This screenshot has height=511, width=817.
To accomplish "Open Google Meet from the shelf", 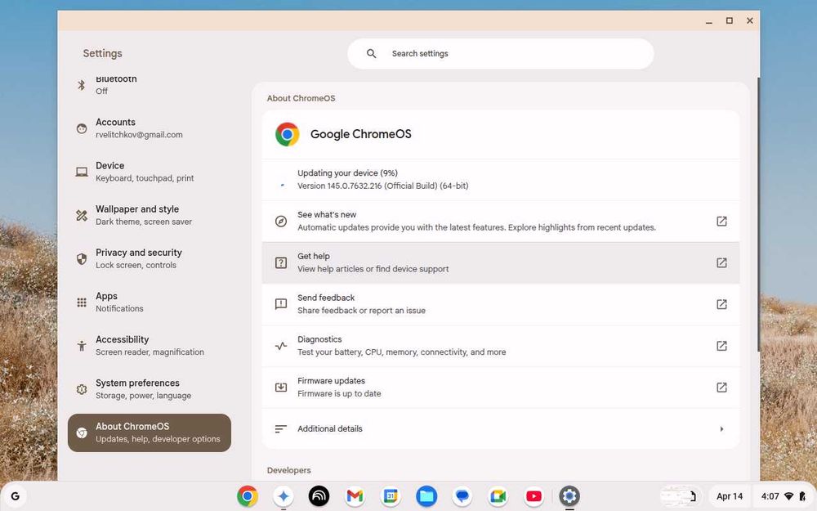I will [498, 496].
